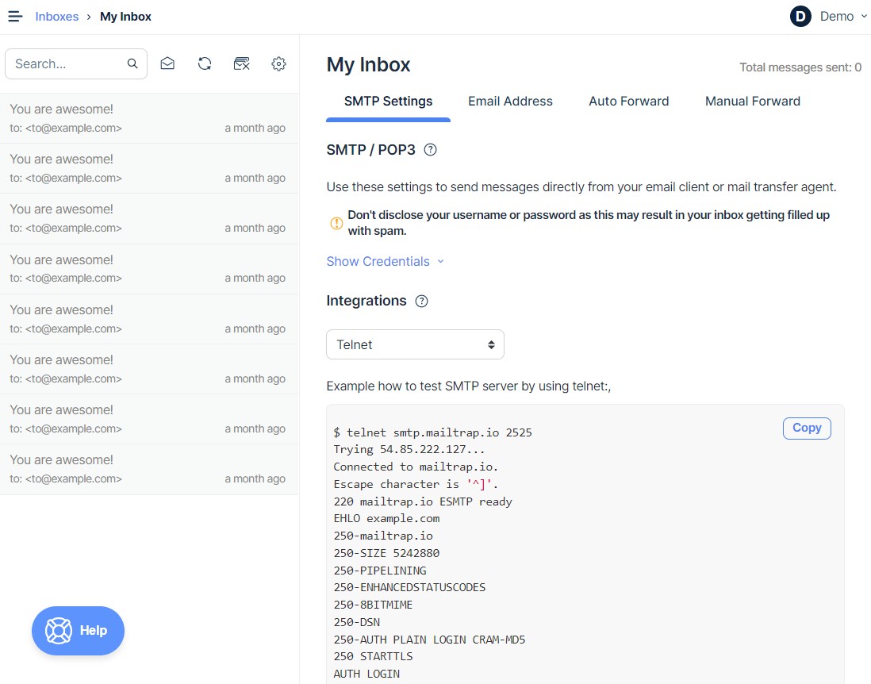The height and width of the screenshot is (684, 871).
Task: Go to Inboxes breadcrumb link
Action: coord(56,17)
